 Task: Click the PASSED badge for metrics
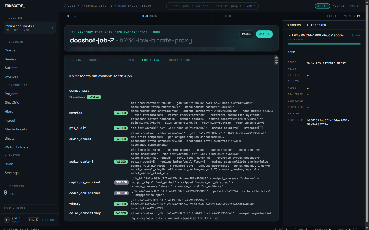121,113
